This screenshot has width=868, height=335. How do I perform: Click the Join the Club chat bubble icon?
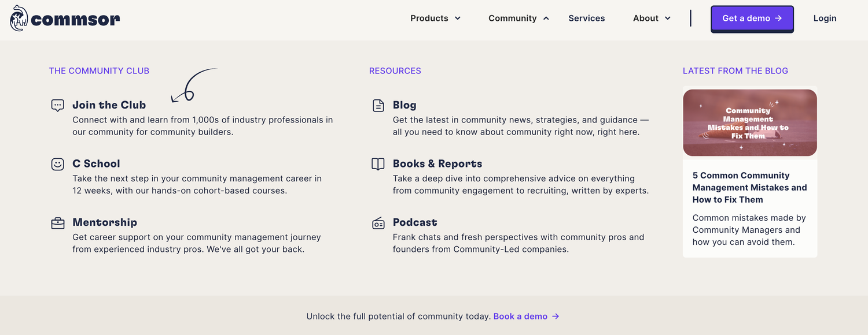click(x=57, y=105)
